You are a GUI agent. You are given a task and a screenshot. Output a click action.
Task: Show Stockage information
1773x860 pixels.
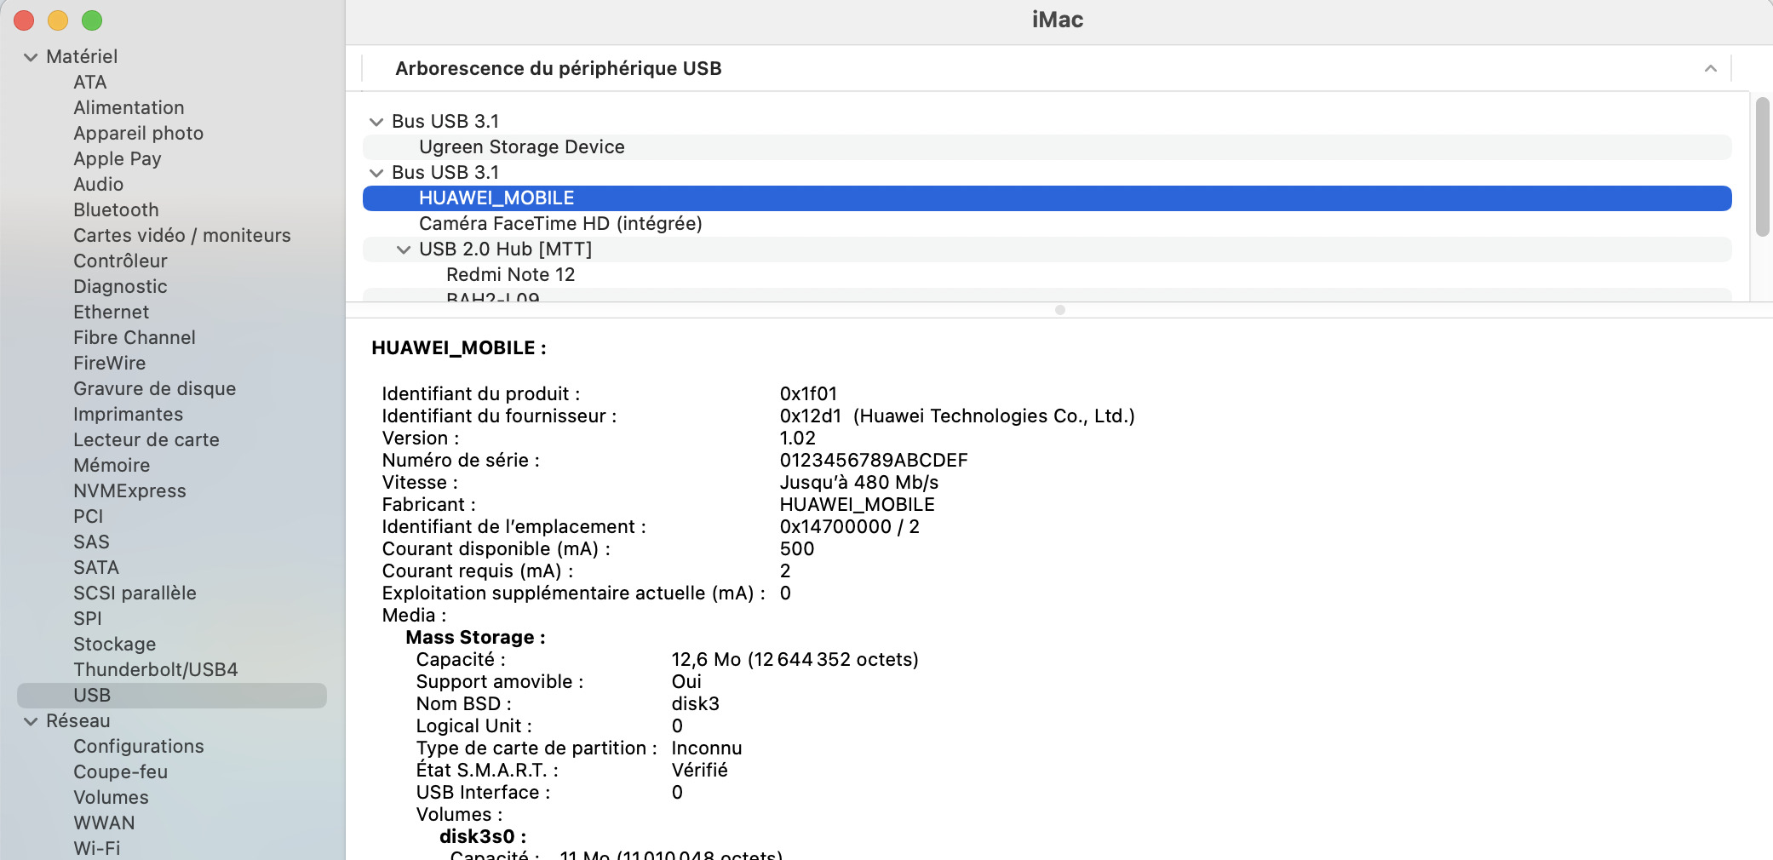tap(114, 644)
